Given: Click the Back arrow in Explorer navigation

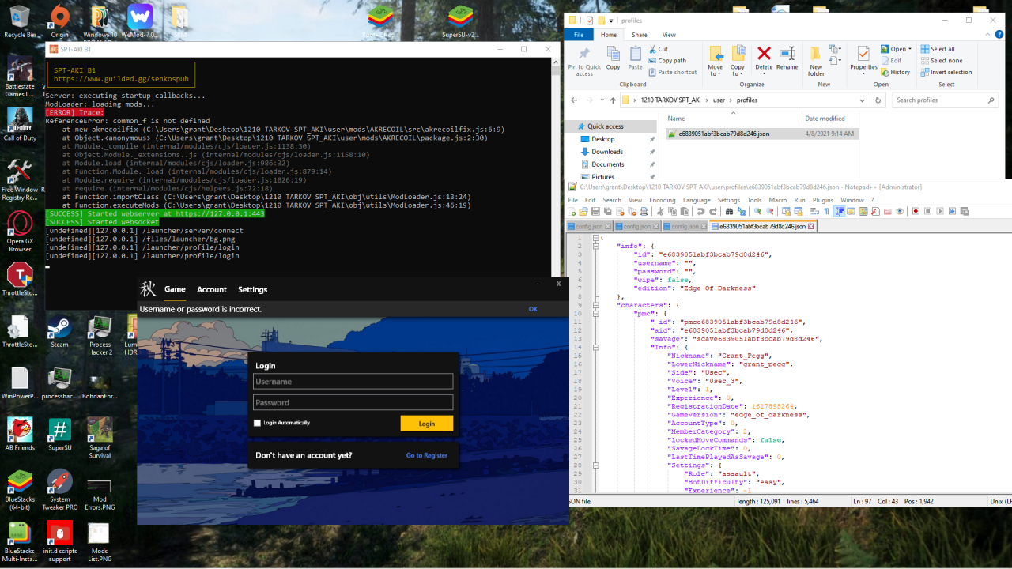Looking at the screenshot, I should tap(574, 100).
